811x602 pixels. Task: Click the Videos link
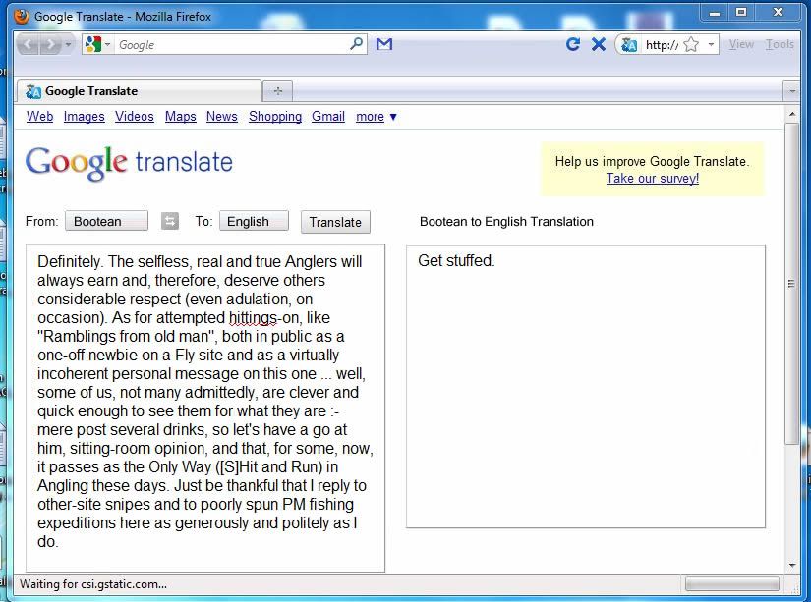(x=135, y=116)
